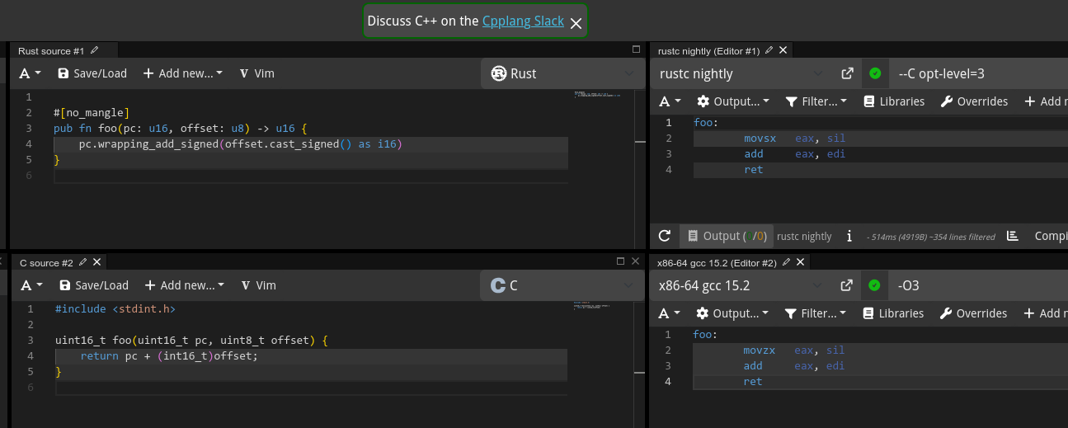Click Save/Load in the Rust editor
This screenshot has height=428, width=1068.
point(92,73)
